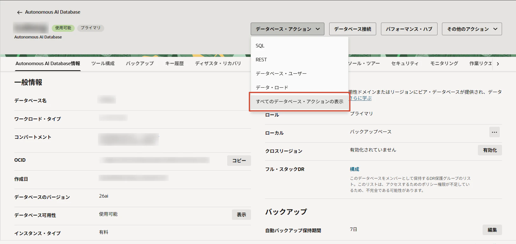Image resolution: width=516 pixels, height=244 pixels.
Task: Open the データベース接続 button
Action: click(x=353, y=29)
